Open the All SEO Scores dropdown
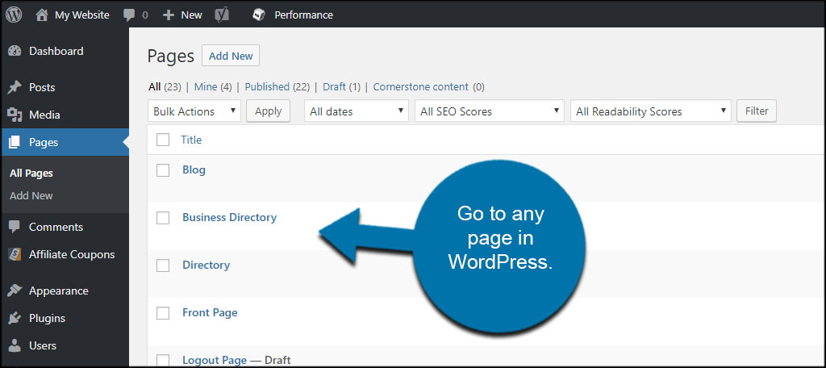The width and height of the screenshot is (826, 368). tap(490, 111)
